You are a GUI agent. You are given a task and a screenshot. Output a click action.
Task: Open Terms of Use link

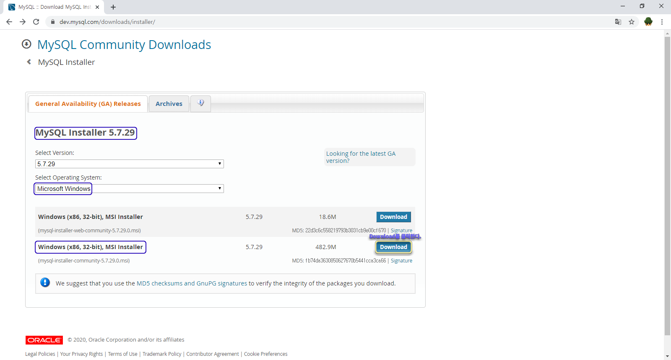[x=122, y=354]
